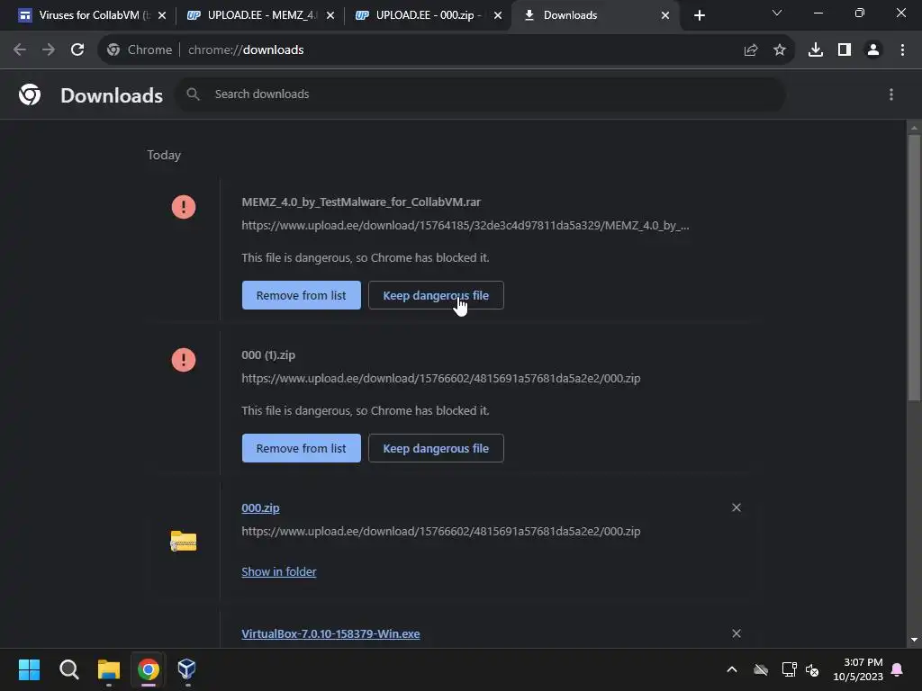Remove VirtualBox installer entry with X

[x=737, y=633]
